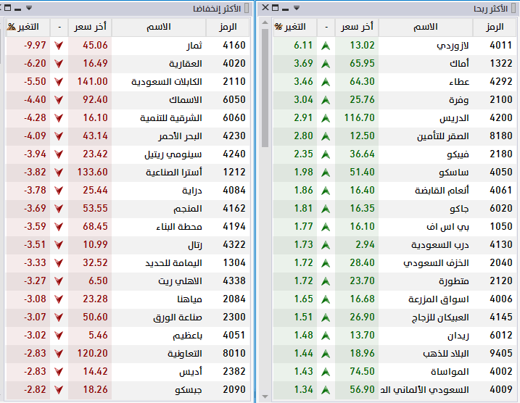This screenshot has height=403, width=520.
Task: Click the red down arrow in الاسماك row
Action: point(59,100)
